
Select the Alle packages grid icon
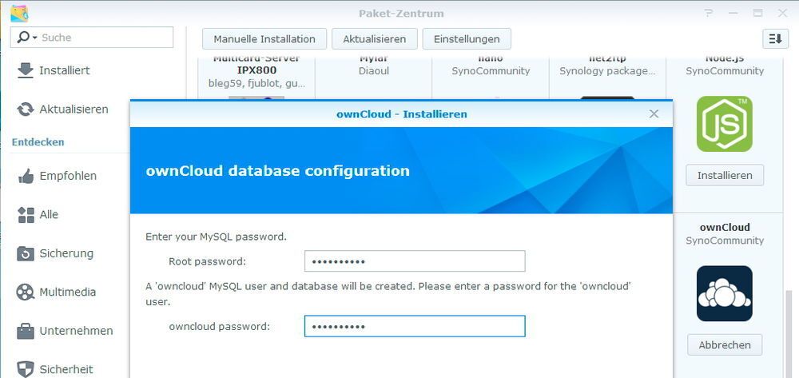coord(26,214)
